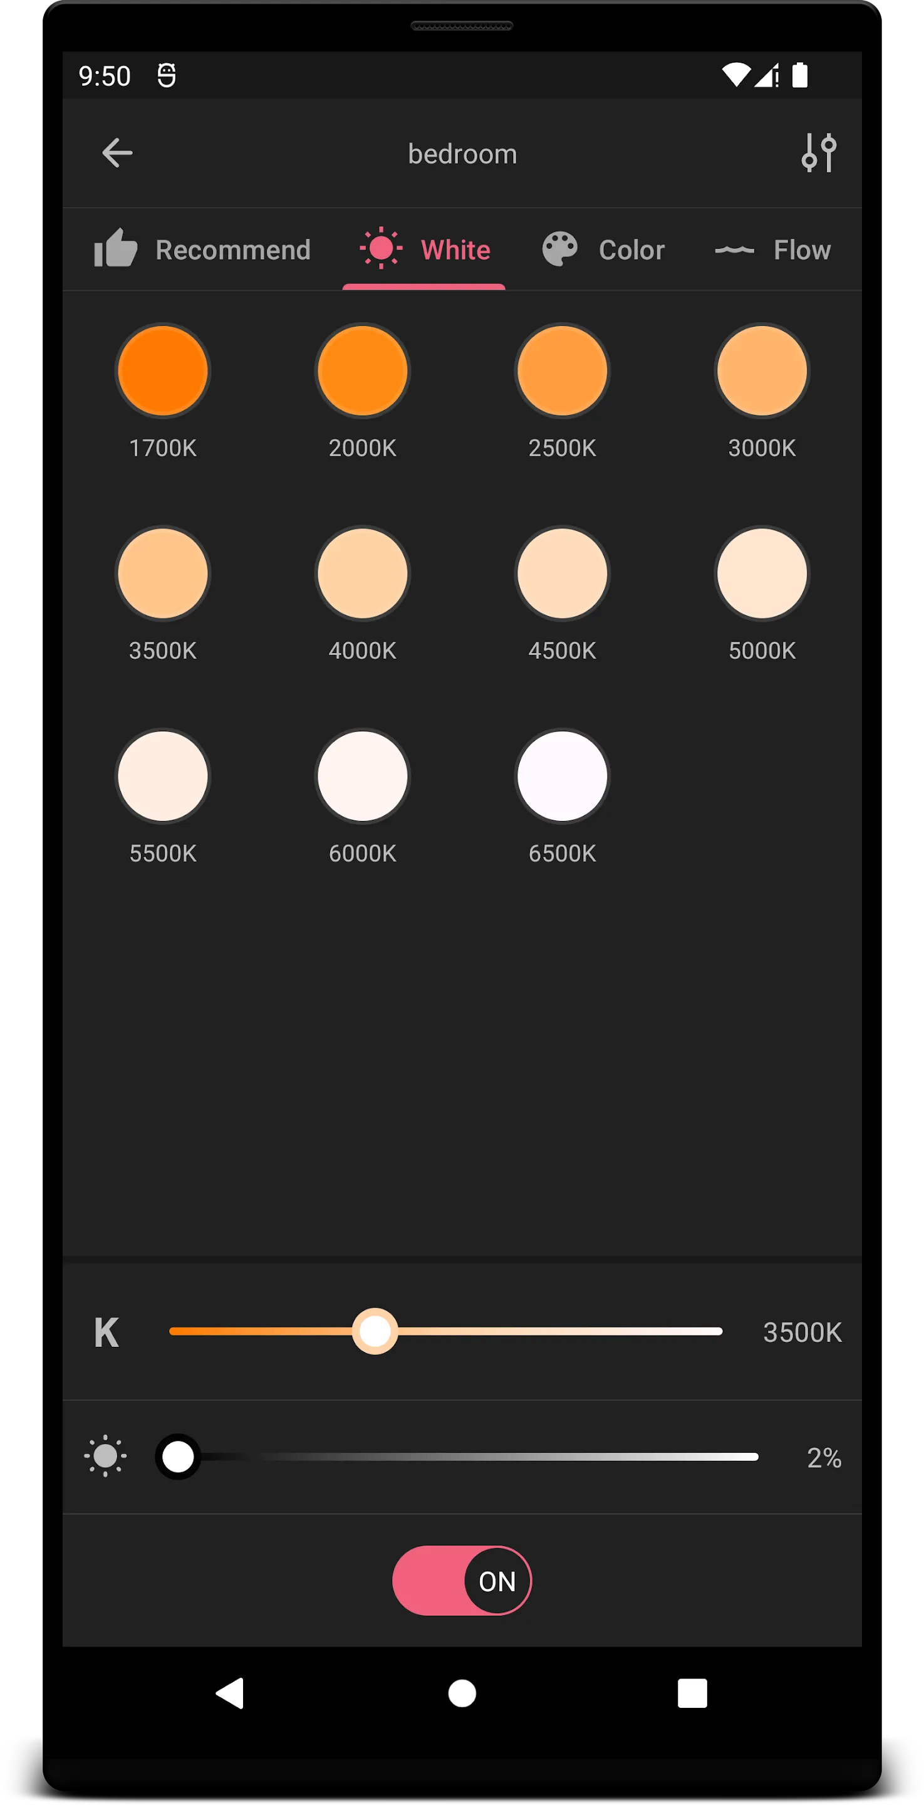The width and height of the screenshot is (924, 1805).
Task: Choose the 2000K color temperature swatch
Action: 362,370
